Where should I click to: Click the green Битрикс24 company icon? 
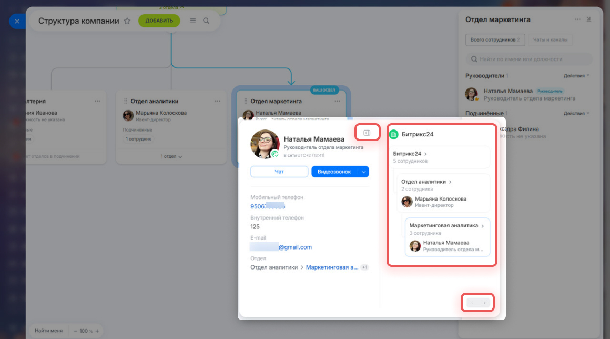click(x=394, y=134)
